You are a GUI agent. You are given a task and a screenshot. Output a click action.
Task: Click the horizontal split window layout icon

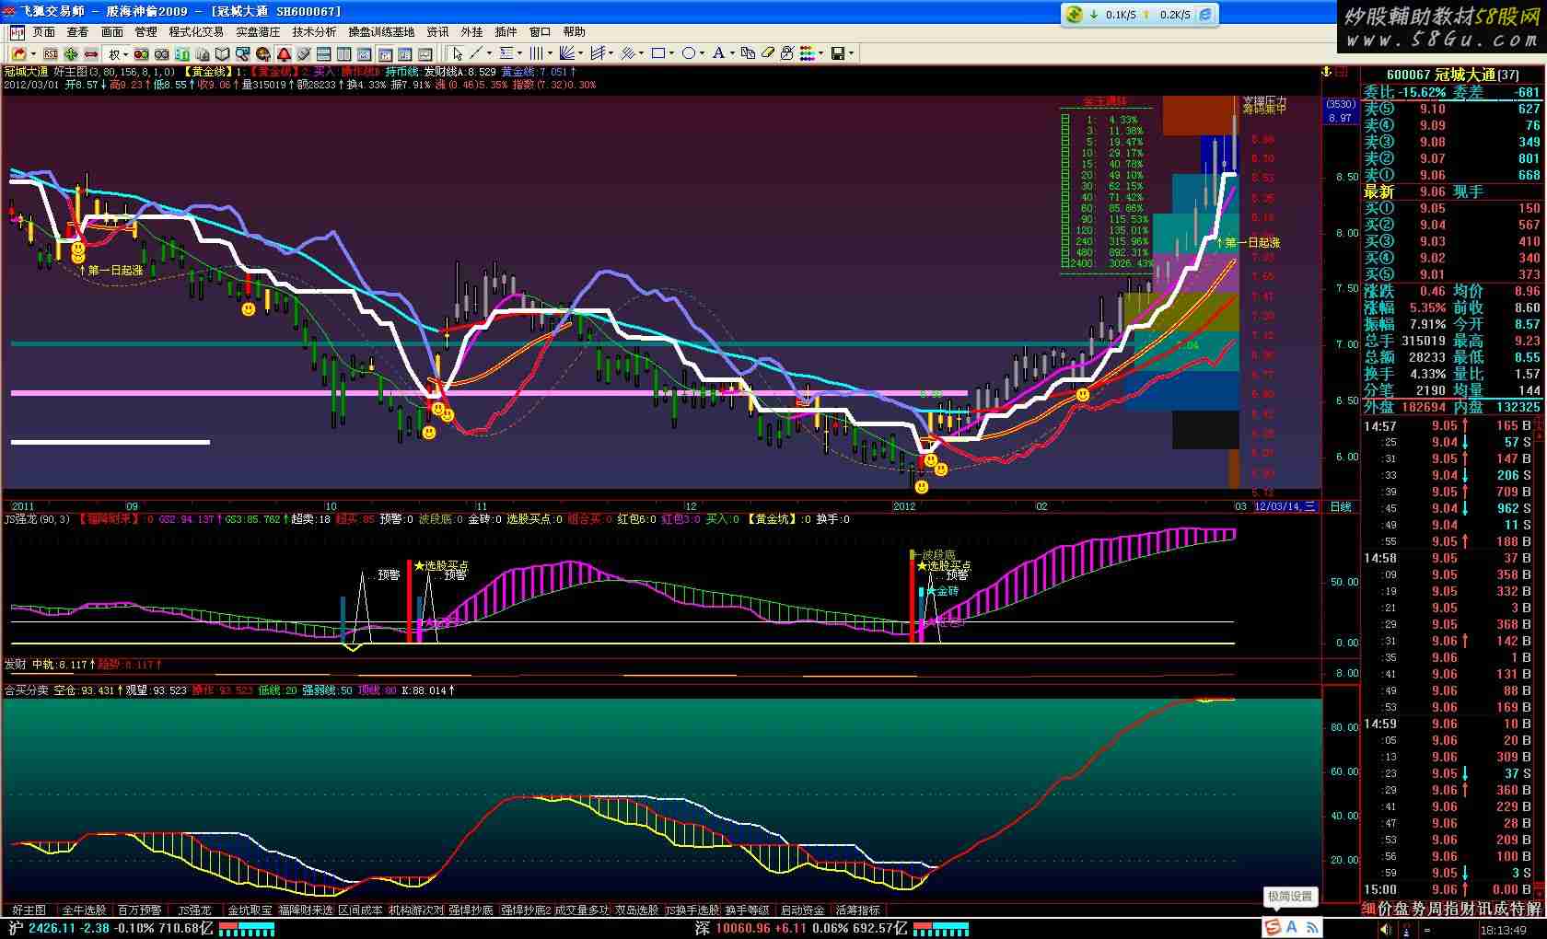323,54
